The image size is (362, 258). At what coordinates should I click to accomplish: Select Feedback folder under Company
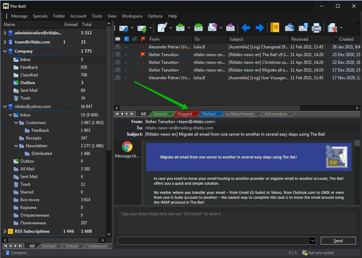click(29, 67)
